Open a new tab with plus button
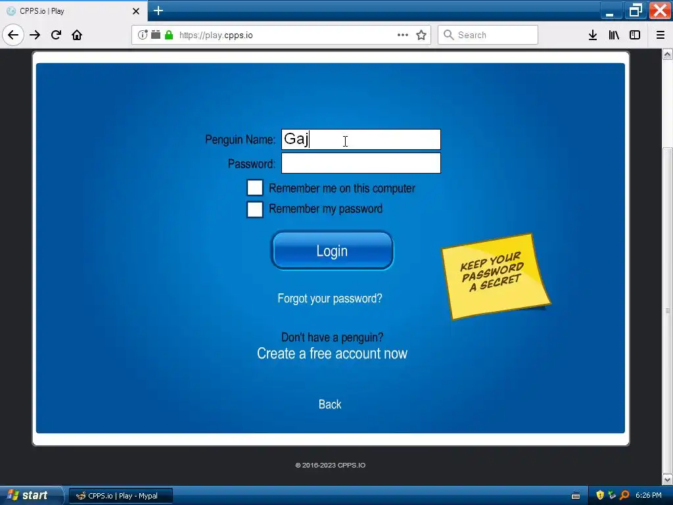The image size is (673, 505). 158,11
